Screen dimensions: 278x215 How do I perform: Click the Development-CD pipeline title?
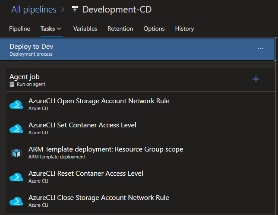click(x=117, y=9)
